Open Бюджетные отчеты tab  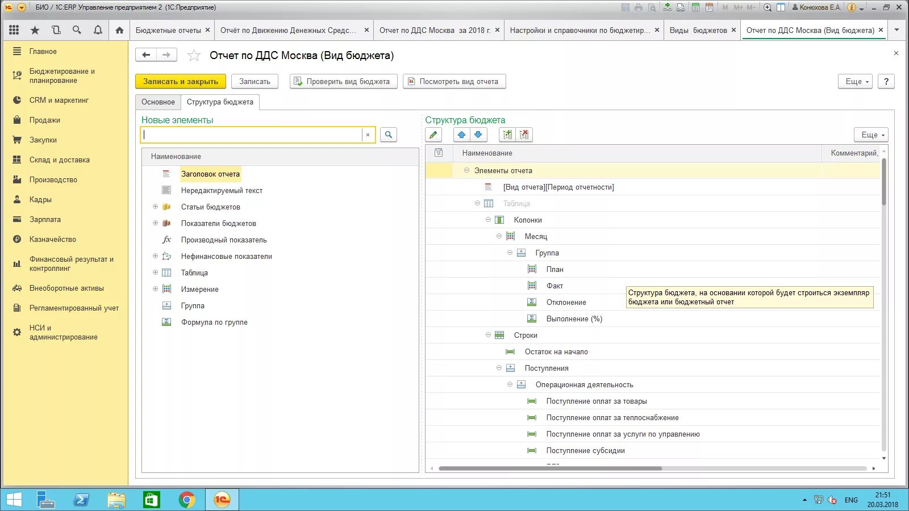168,30
